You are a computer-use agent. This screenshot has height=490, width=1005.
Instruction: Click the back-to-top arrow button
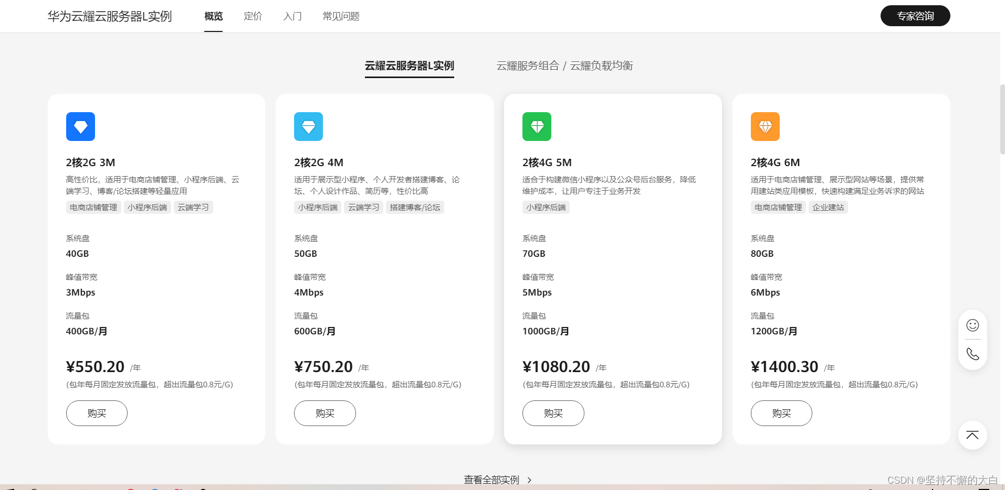[x=972, y=435]
